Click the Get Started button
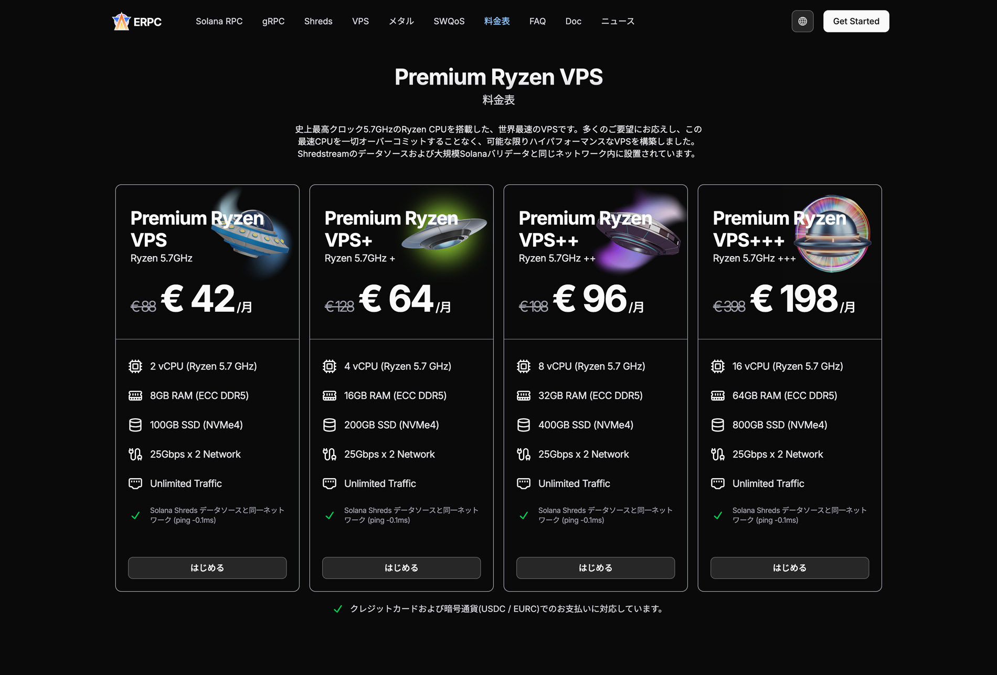 [x=856, y=21]
